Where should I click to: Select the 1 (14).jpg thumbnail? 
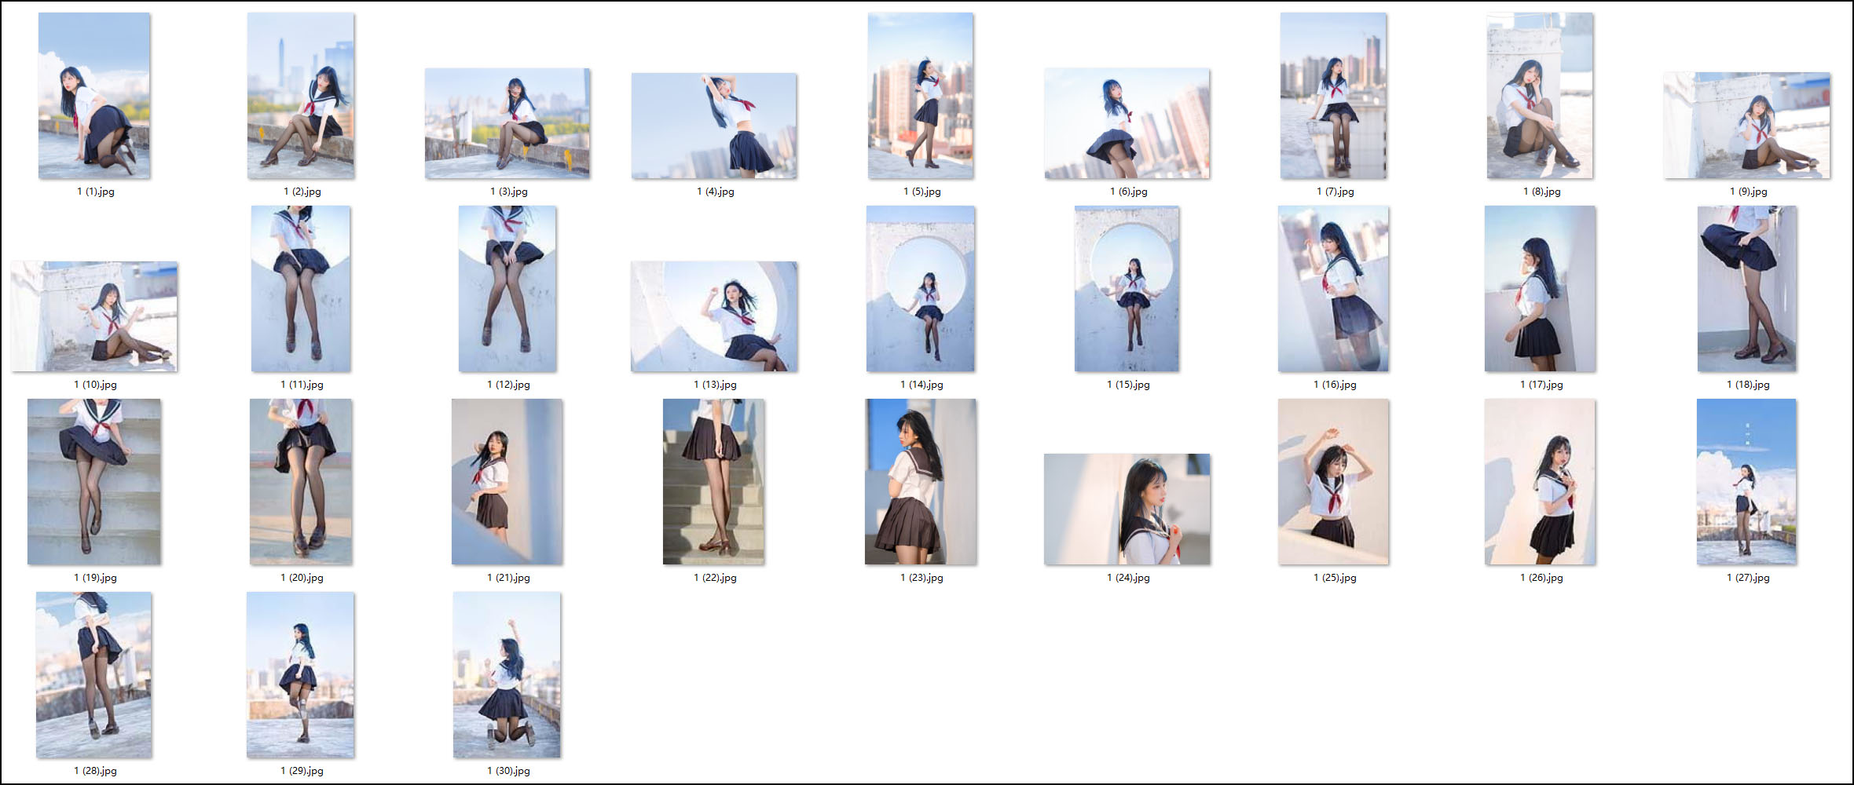(x=921, y=289)
